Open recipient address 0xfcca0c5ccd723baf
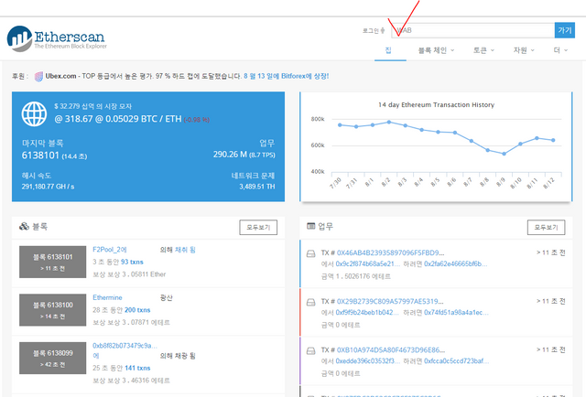586x397 pixels. [456, 361]
